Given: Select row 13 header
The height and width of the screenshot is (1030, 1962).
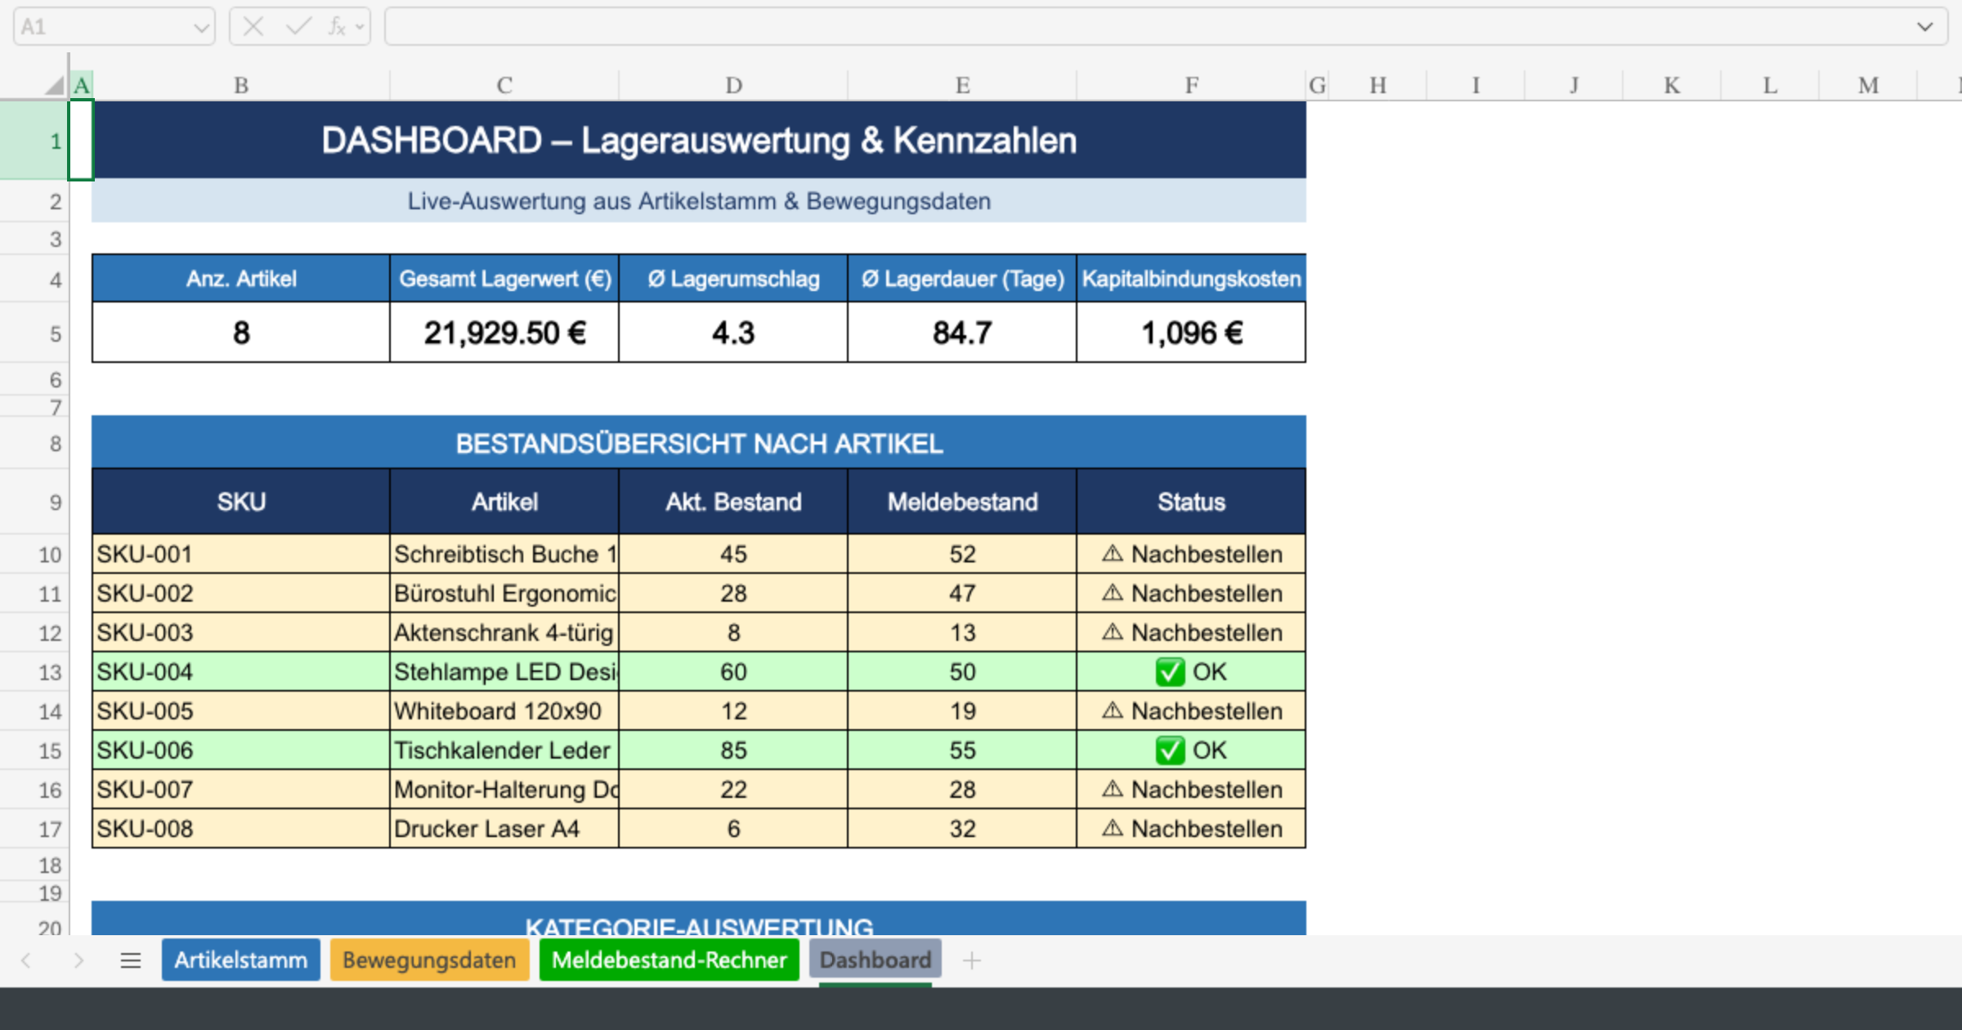Looking at the screenshot, I should tap(34, 672).
